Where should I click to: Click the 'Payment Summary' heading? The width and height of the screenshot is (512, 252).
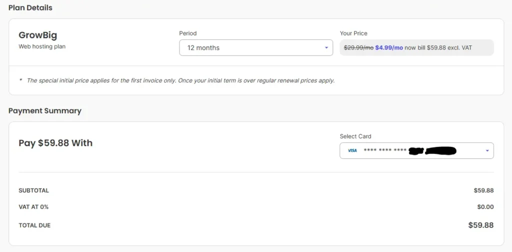point(45,110)
